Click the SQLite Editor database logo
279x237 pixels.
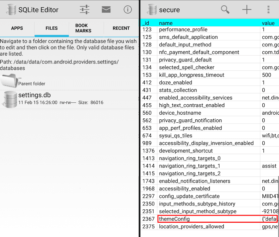pos(11,10)
